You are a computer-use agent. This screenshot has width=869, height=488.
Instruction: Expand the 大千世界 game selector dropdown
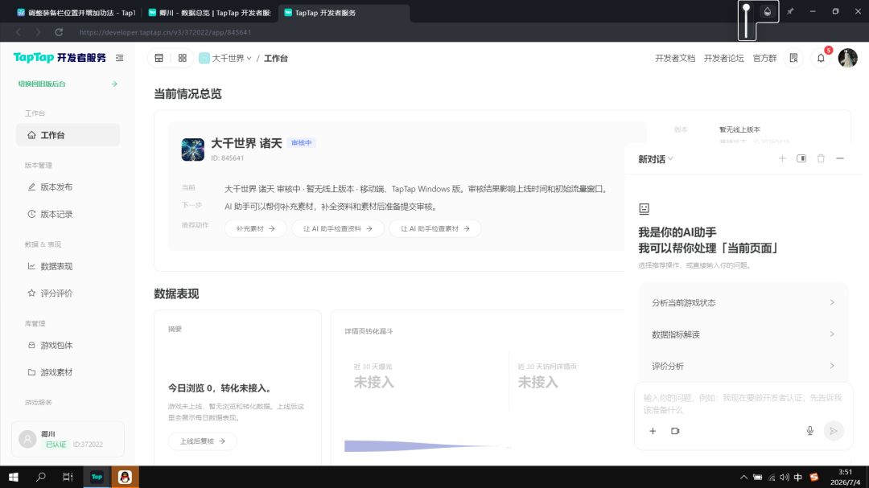[225, 58]
